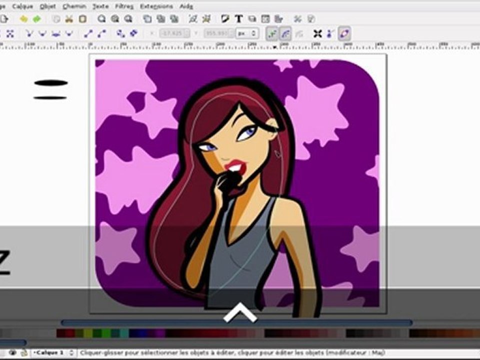Viewport: 480px width, 360px height.
Task: Open the px units dropdown
Action: 247,33
